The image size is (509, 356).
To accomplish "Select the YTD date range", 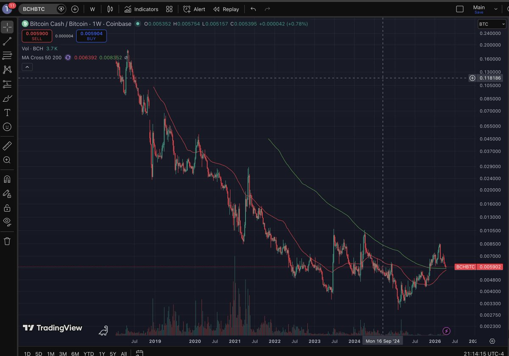I will pyautogui.click(x=89, y=353).
